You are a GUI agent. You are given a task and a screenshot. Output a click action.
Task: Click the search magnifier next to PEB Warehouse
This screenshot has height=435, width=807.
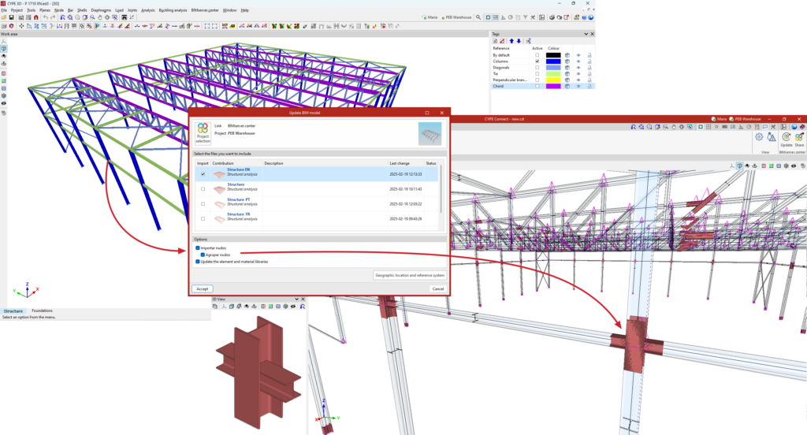click(478, 17)
